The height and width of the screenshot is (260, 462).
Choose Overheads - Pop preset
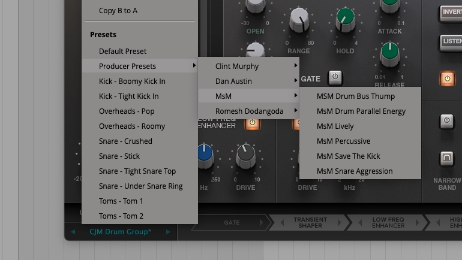coord(140,111)
